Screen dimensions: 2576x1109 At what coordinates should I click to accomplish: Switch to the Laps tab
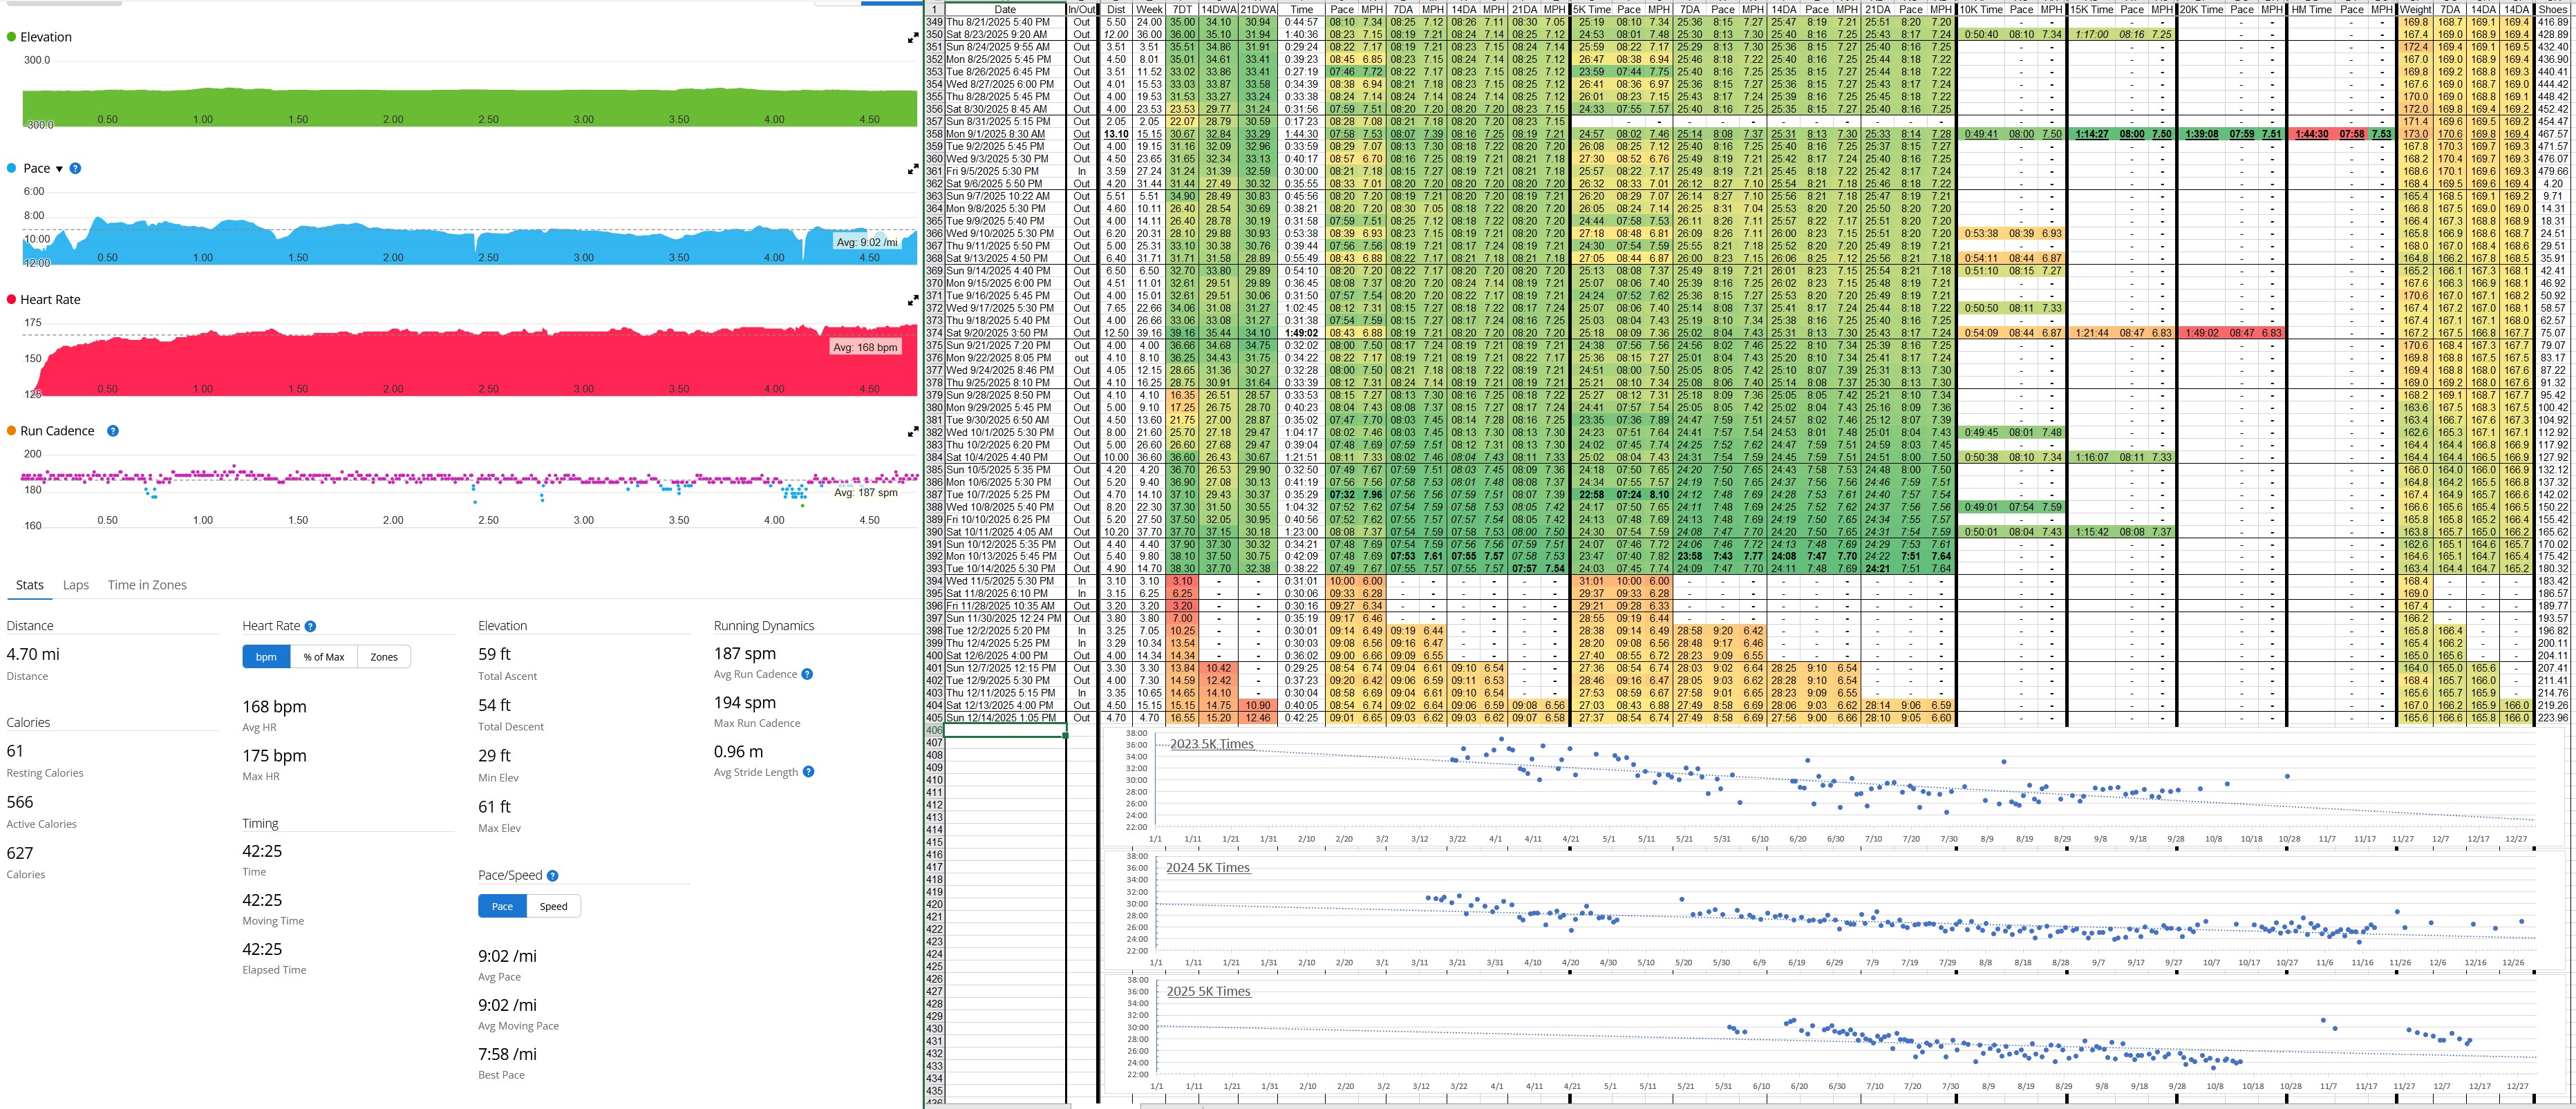pos(76,585)
